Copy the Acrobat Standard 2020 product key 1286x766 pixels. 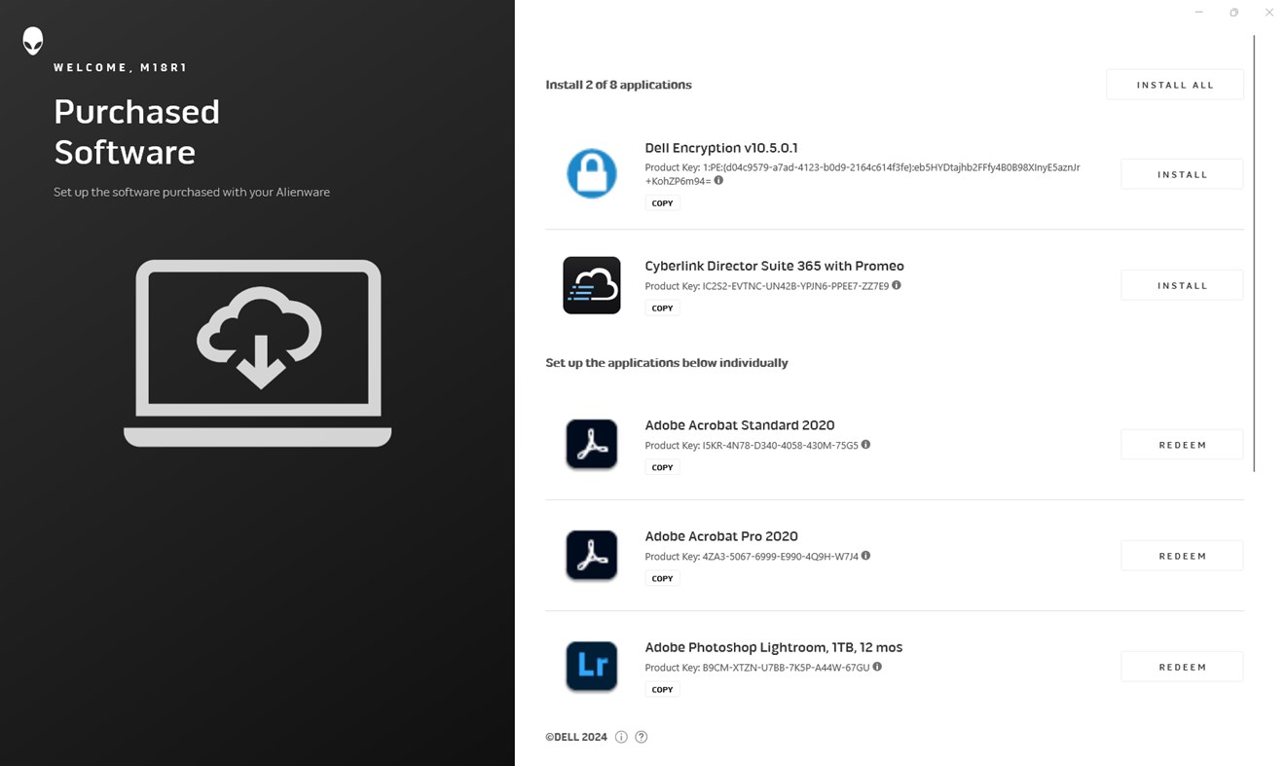tap(662, 467)
